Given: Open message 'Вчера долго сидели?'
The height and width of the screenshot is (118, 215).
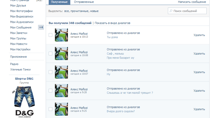Looking at the screenshot, I should tap(121, 111).
